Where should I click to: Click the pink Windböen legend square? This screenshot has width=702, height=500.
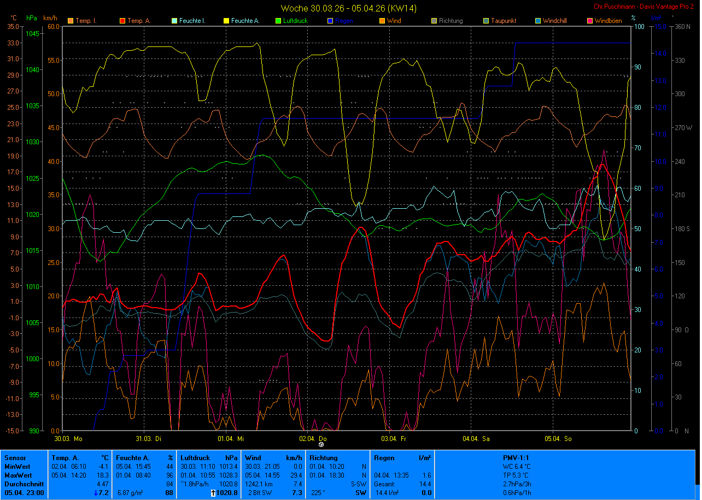pos(589,21)
